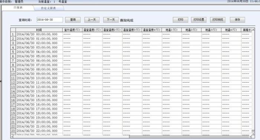Image resolution: width=260 pixels, height=140 pixels.
Task: Select the 时间 column header
Action: [x=39, y=30]
